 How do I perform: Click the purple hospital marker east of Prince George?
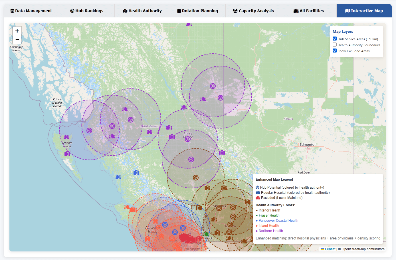point(222,153)
